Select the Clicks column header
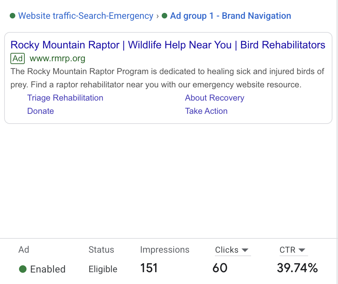Viewport: 338px width, 284px height. (x=227, y=250)
